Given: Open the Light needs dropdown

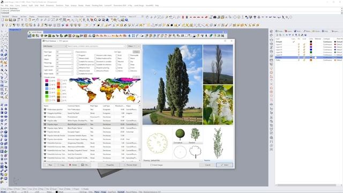Looking at the screenshot, I should click(64, 70).
